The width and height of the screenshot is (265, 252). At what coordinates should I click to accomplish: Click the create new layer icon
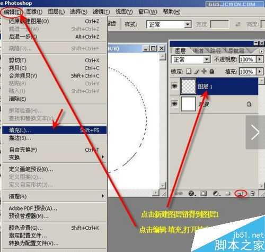click(x=241, y=194)
